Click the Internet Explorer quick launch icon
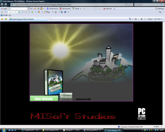This screenshot has height=132, width=165. pos(15,130)
